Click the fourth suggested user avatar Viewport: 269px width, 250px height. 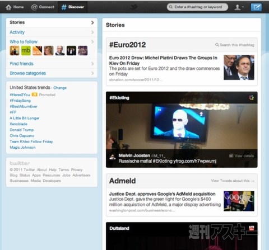(49, 50)
